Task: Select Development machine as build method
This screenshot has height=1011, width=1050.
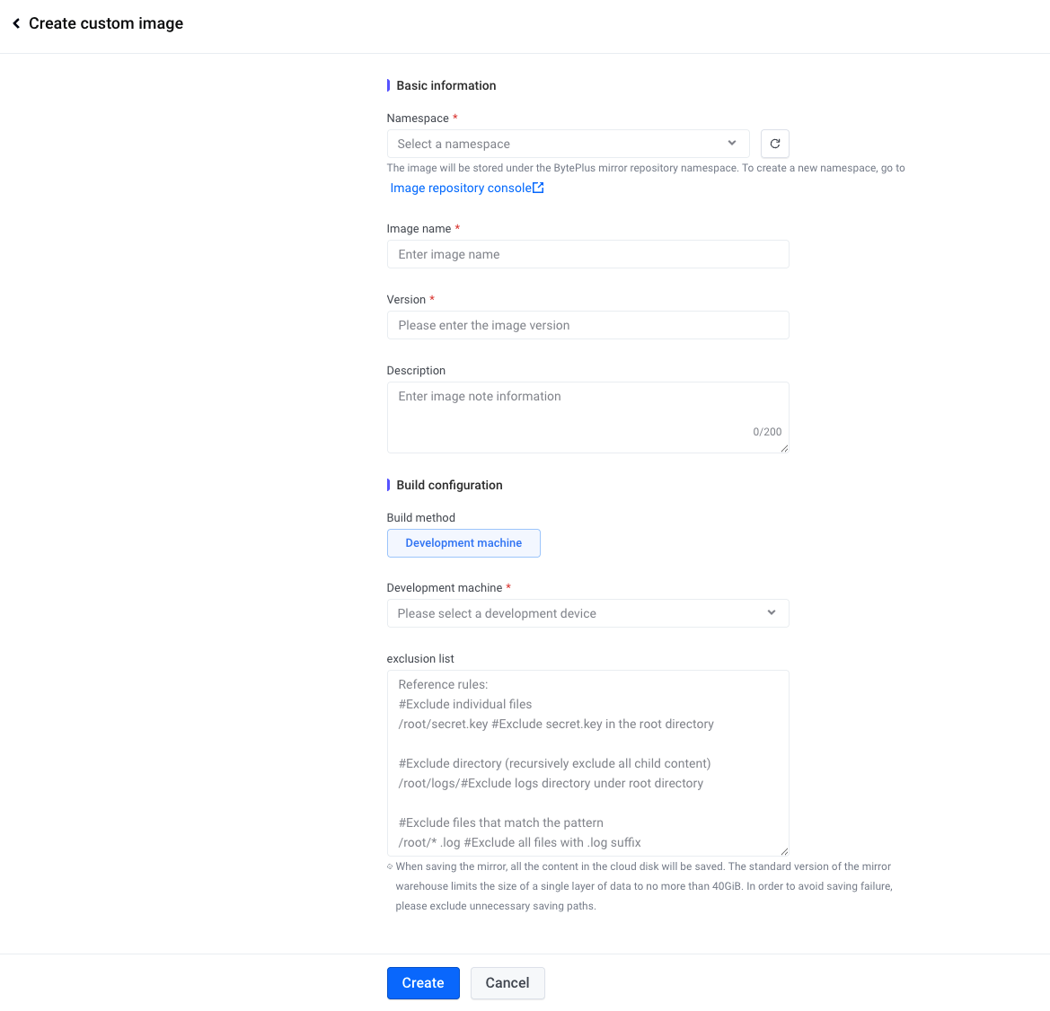Action: (463, 543)
